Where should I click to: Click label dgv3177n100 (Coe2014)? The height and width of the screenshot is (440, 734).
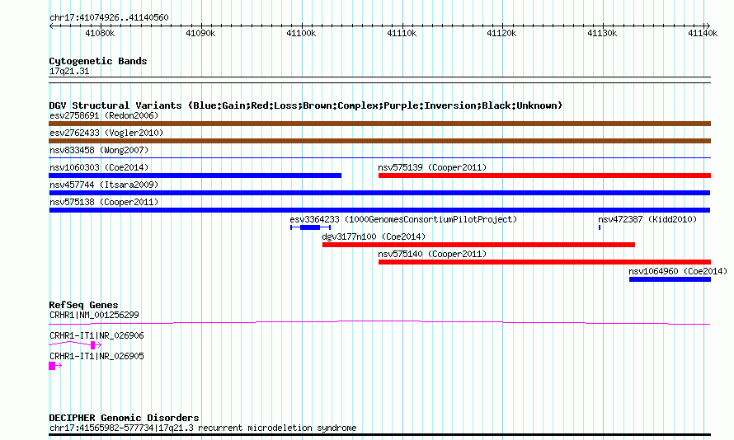pyautogui.click(x=374, y=236)
